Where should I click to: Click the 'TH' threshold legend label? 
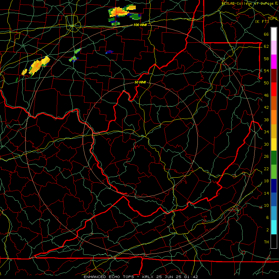click(x=266, y=242)
